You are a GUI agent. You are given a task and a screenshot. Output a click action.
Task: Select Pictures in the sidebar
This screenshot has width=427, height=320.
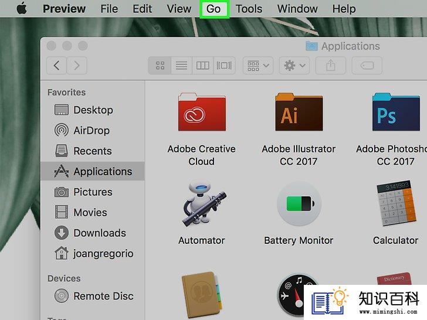coord(93,192)
